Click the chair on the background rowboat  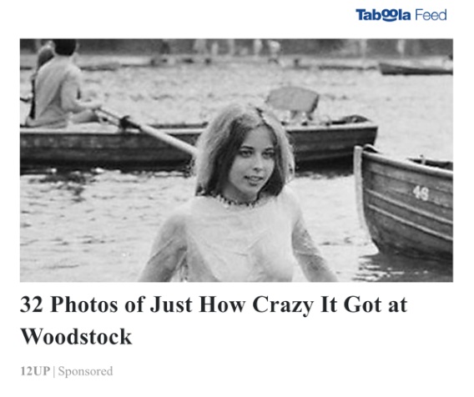click(292, 101)
